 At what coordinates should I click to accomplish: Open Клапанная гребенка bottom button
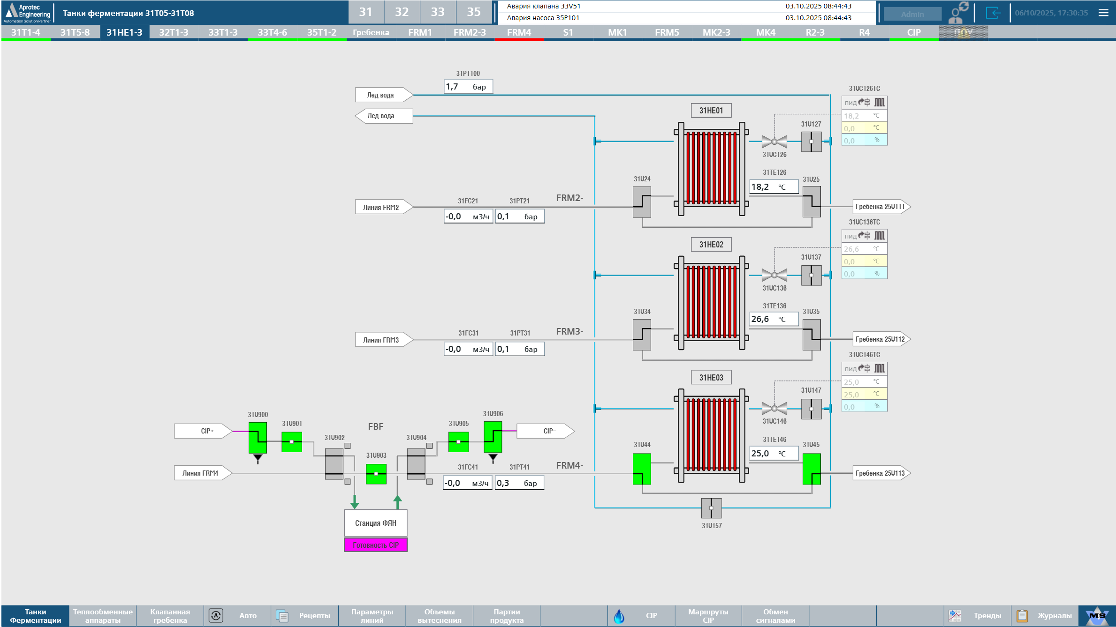pyautogui.click(x=170, y=615)
